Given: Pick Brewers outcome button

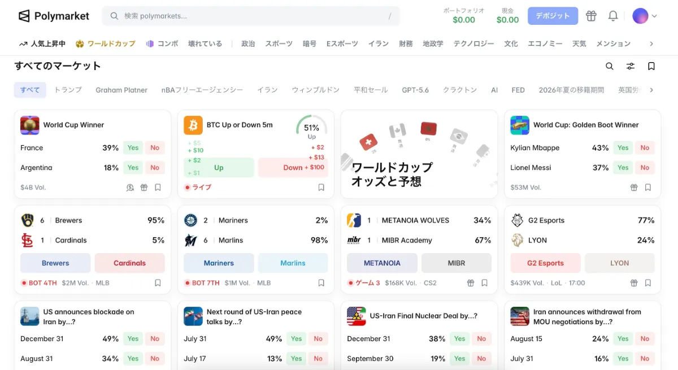Looking at the screenshot, I should tap(55, 263).
